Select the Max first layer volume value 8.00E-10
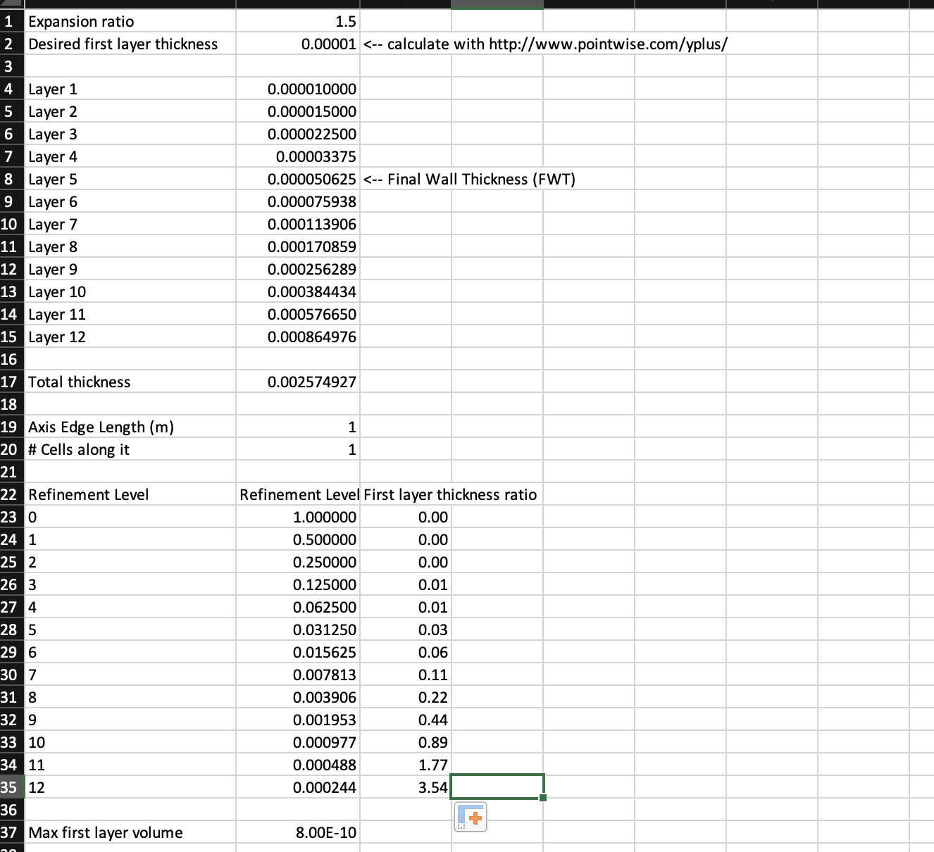Image resolution: width=934 pixels, height=852 pixels. (298, 833)
